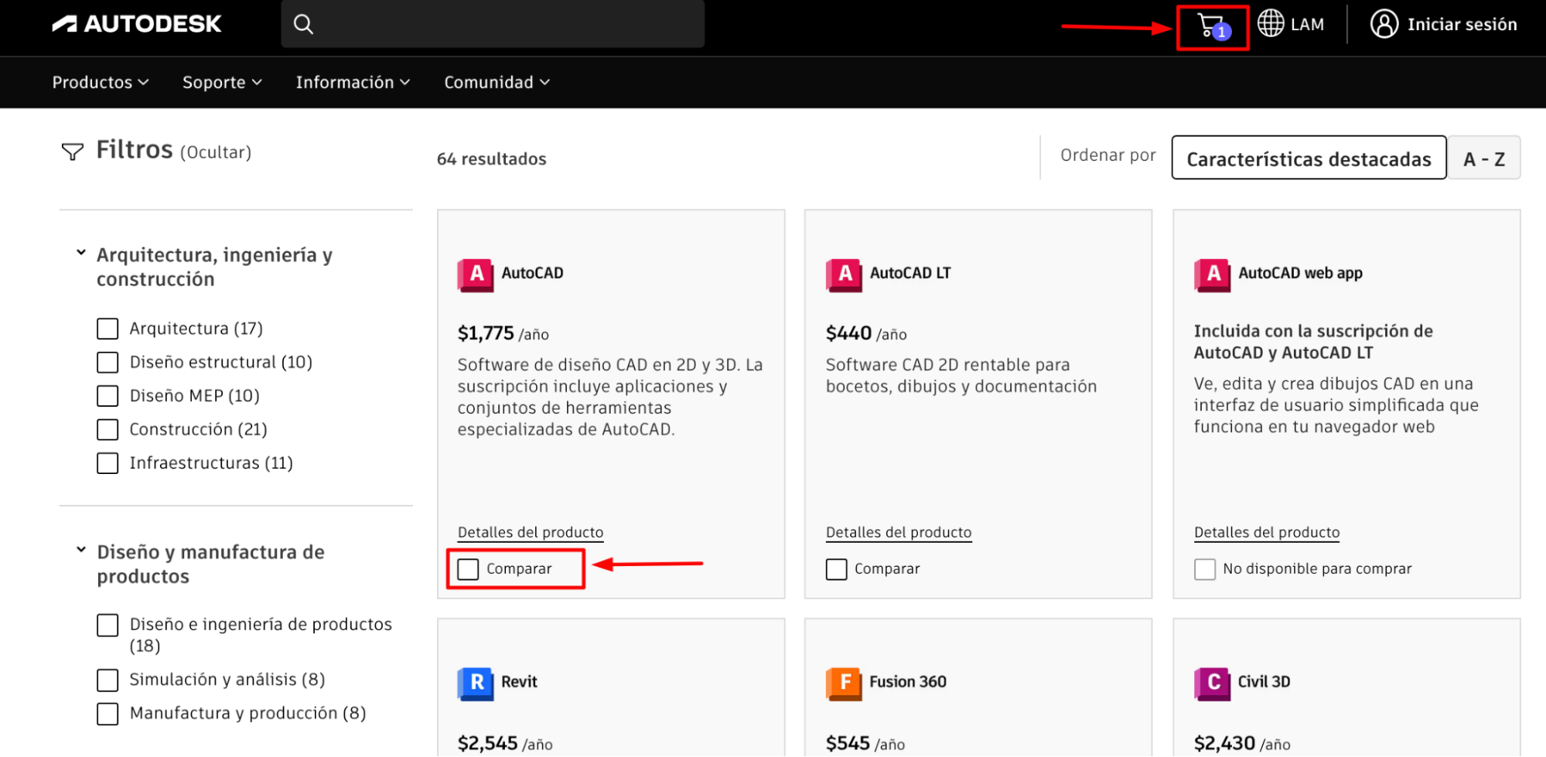Check the Construcción (21) filter

click(x=108, y=429)
